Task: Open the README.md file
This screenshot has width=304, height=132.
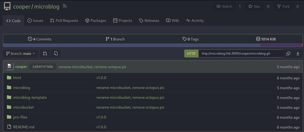Action: click(24, 127)
